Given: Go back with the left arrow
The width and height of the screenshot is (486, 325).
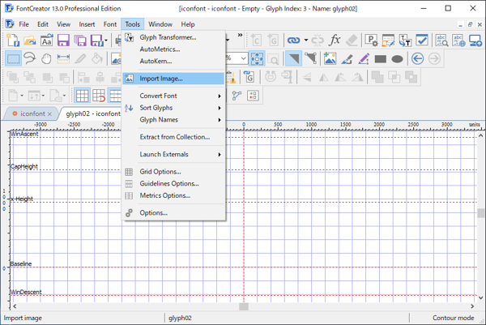Looking at the screenshot, I should pos(417,58).
